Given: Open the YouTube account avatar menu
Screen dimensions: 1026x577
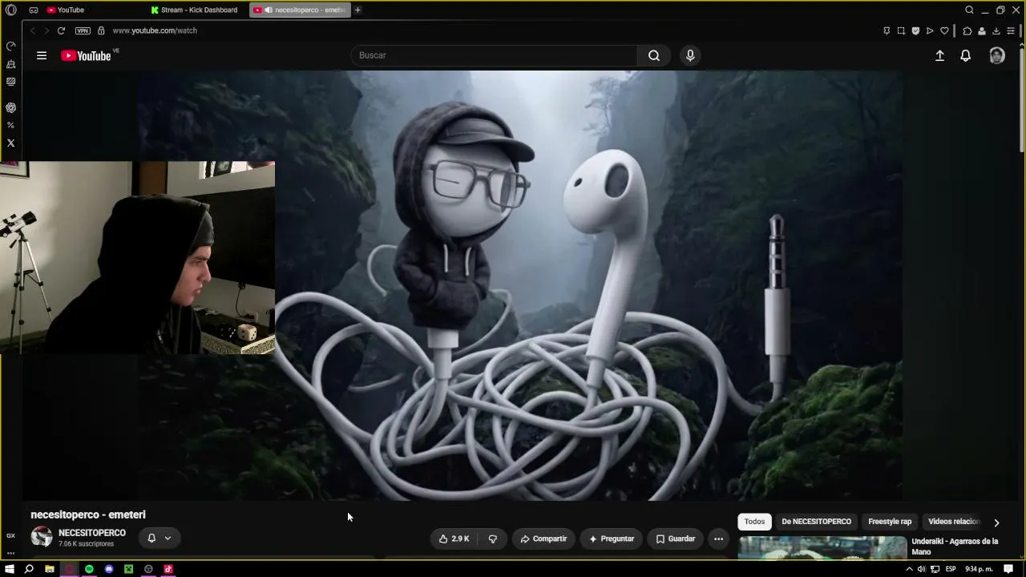Looking at the screenshot, I should [997, 55].
